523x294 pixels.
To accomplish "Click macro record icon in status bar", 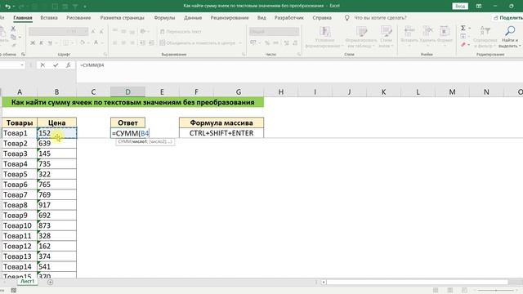I will pyautogui.click(x=13, y=291).
